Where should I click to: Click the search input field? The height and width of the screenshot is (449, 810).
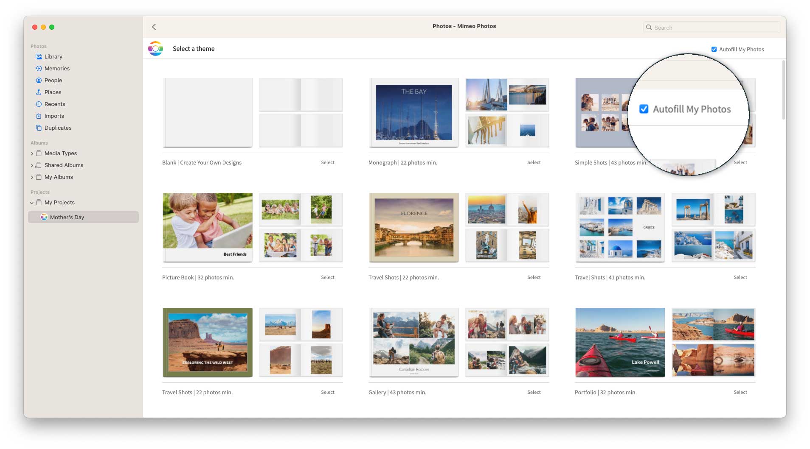click(712, 28)
